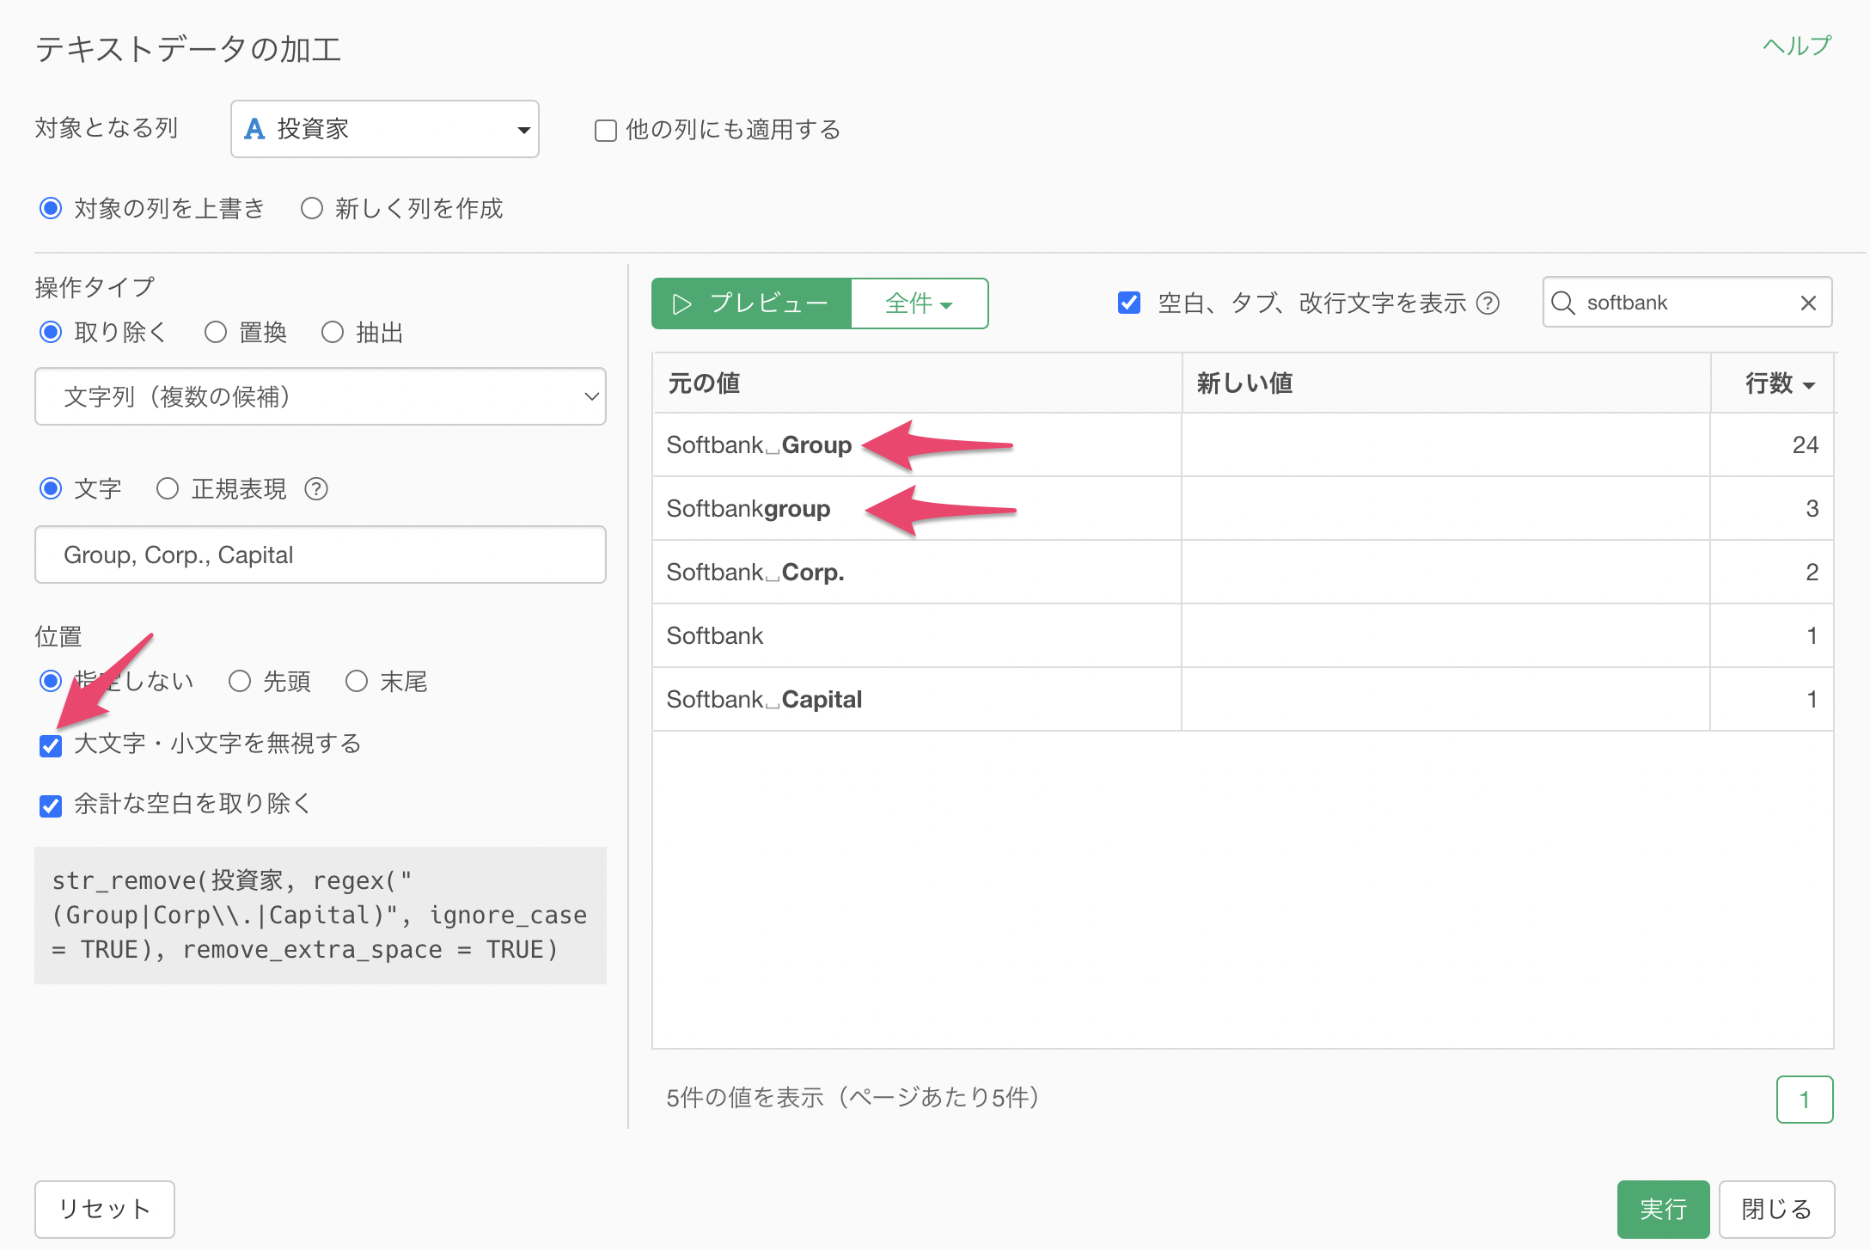Click the 元の値 column header

917,383
